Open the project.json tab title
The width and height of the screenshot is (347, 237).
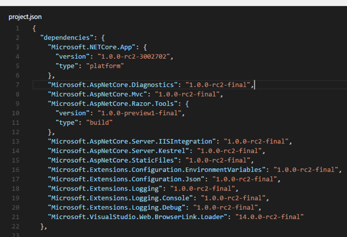(x=25, y=17)
